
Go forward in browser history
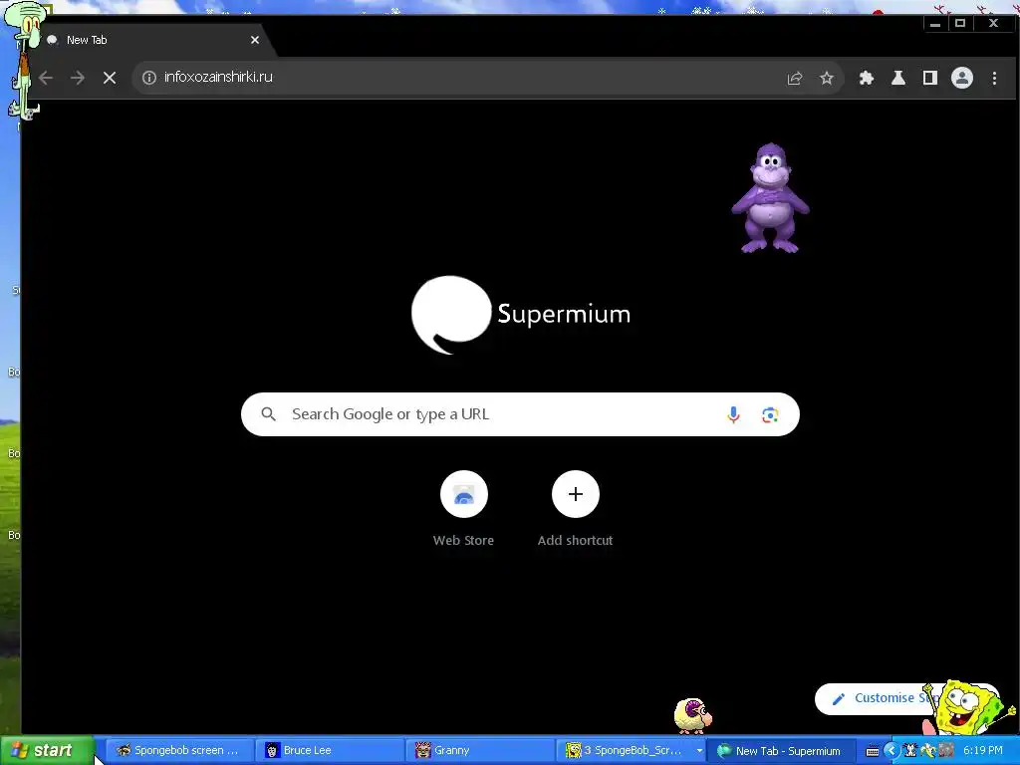(78, 78)
